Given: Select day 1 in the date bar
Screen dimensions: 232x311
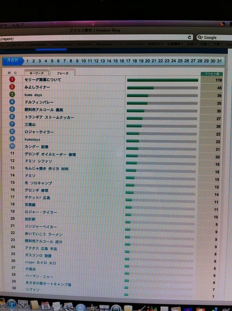Looking at the screenshot, I should coord(27,61).
